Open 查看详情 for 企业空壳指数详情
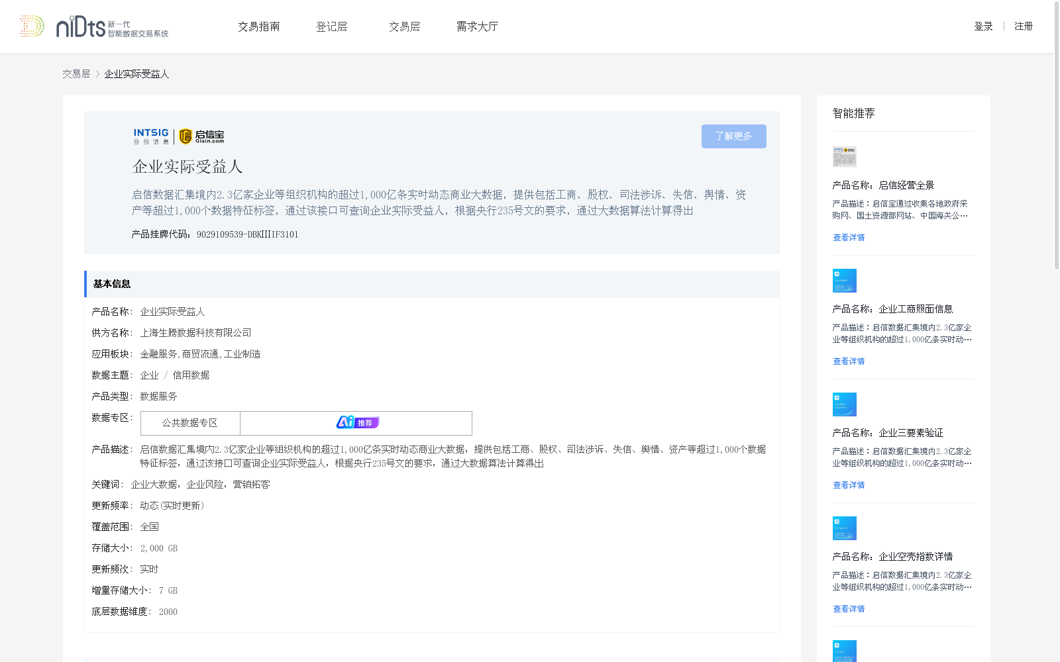The height and width of the screenshot is (662, 1060). 849,609
